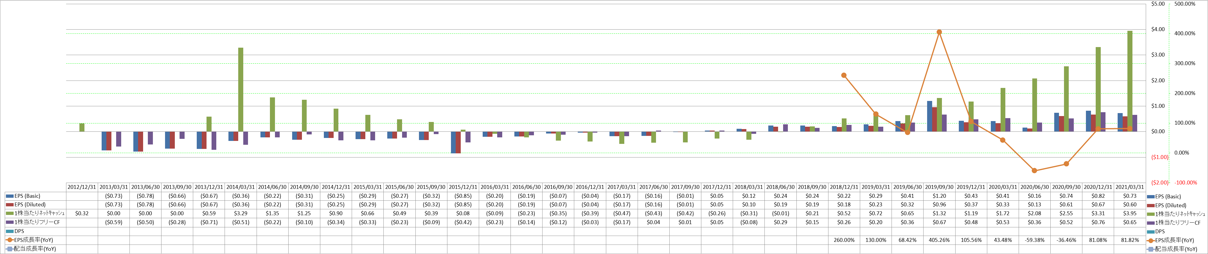Select the EPS成長率(YoY) row header
Viewport: 1208px width, 254px height.
tap(35, 240)
